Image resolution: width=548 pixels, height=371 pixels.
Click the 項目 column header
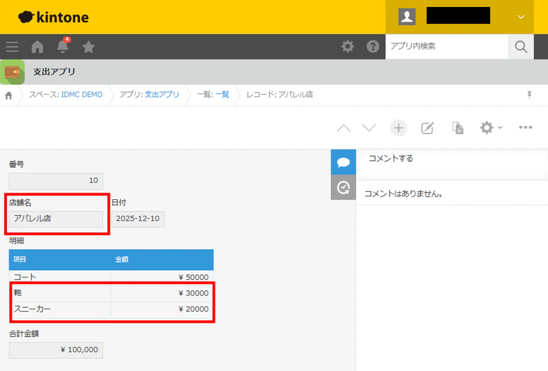60,259
